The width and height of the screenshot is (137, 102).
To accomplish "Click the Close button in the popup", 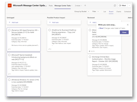I will (124, 32).
